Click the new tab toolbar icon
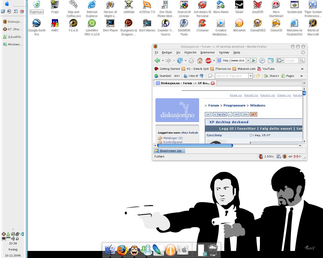This screenshot has height=258, width=323. click(x=271, y=60)
